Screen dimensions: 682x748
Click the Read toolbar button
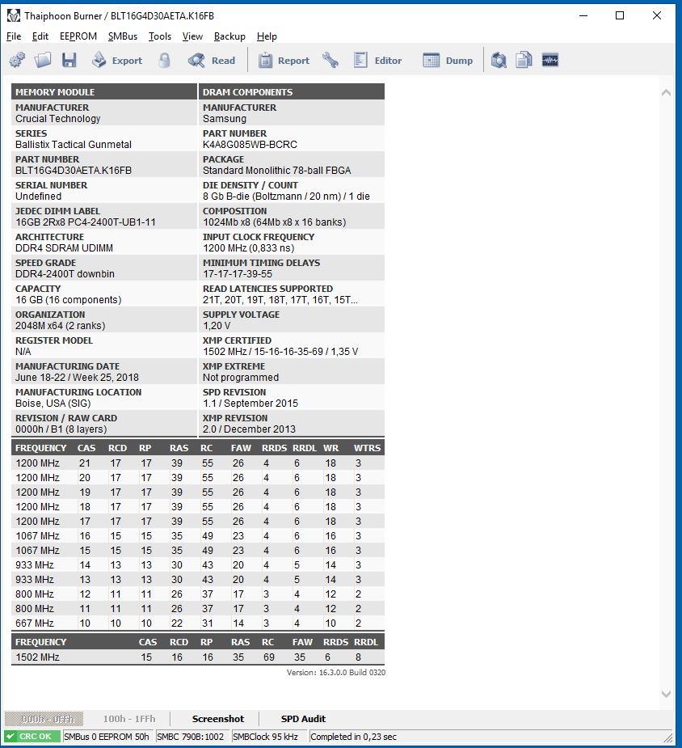[212, 60]
